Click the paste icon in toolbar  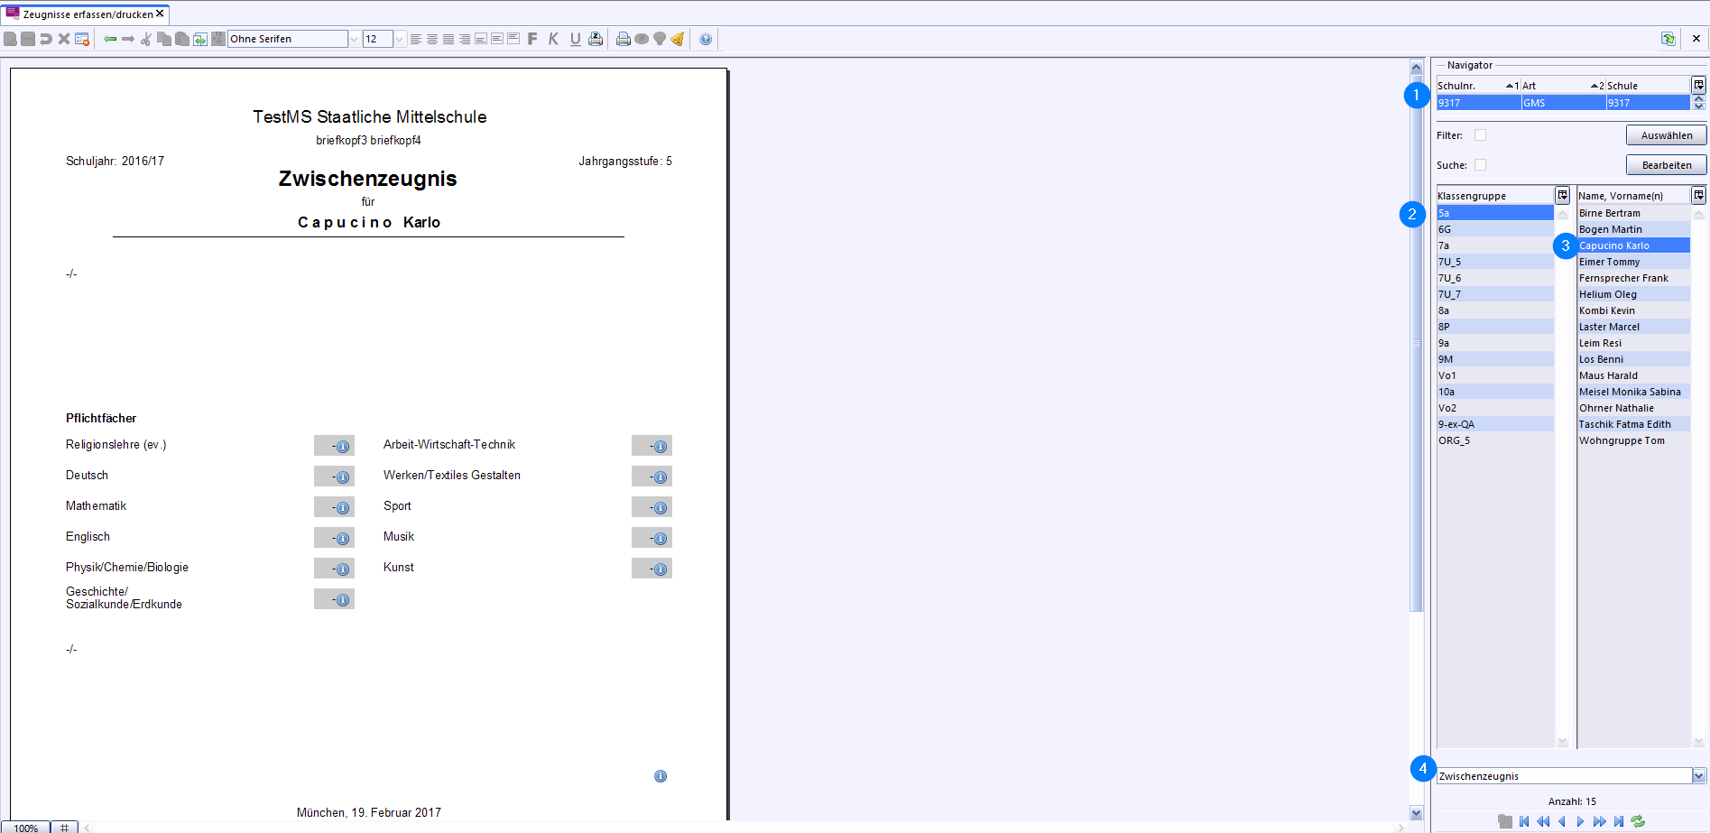pyautogui.click(x=182, y=39)
